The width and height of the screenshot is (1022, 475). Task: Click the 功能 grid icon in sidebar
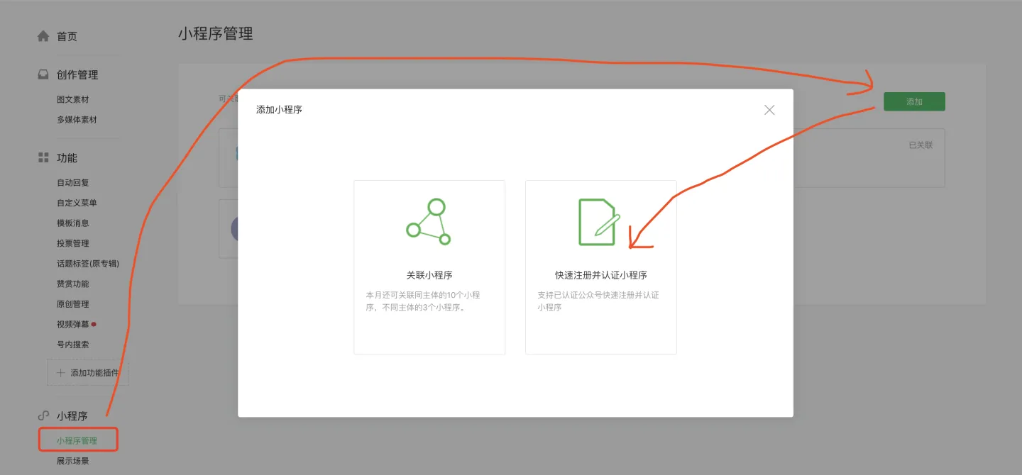click(x=43, y=157)
